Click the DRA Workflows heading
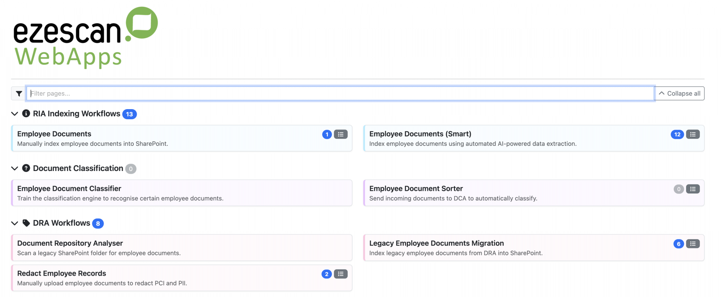 [62, 223]
